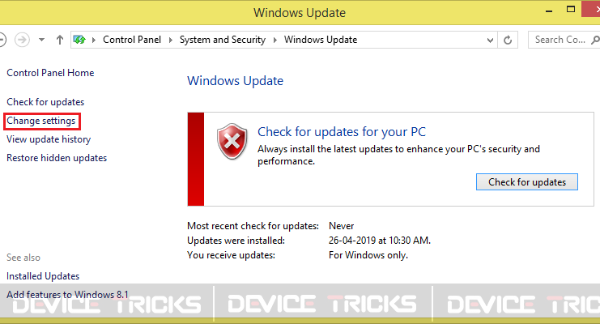Open the recent locations dropdown arrow
The image size is (600, 324).
(x=42, y=40)
